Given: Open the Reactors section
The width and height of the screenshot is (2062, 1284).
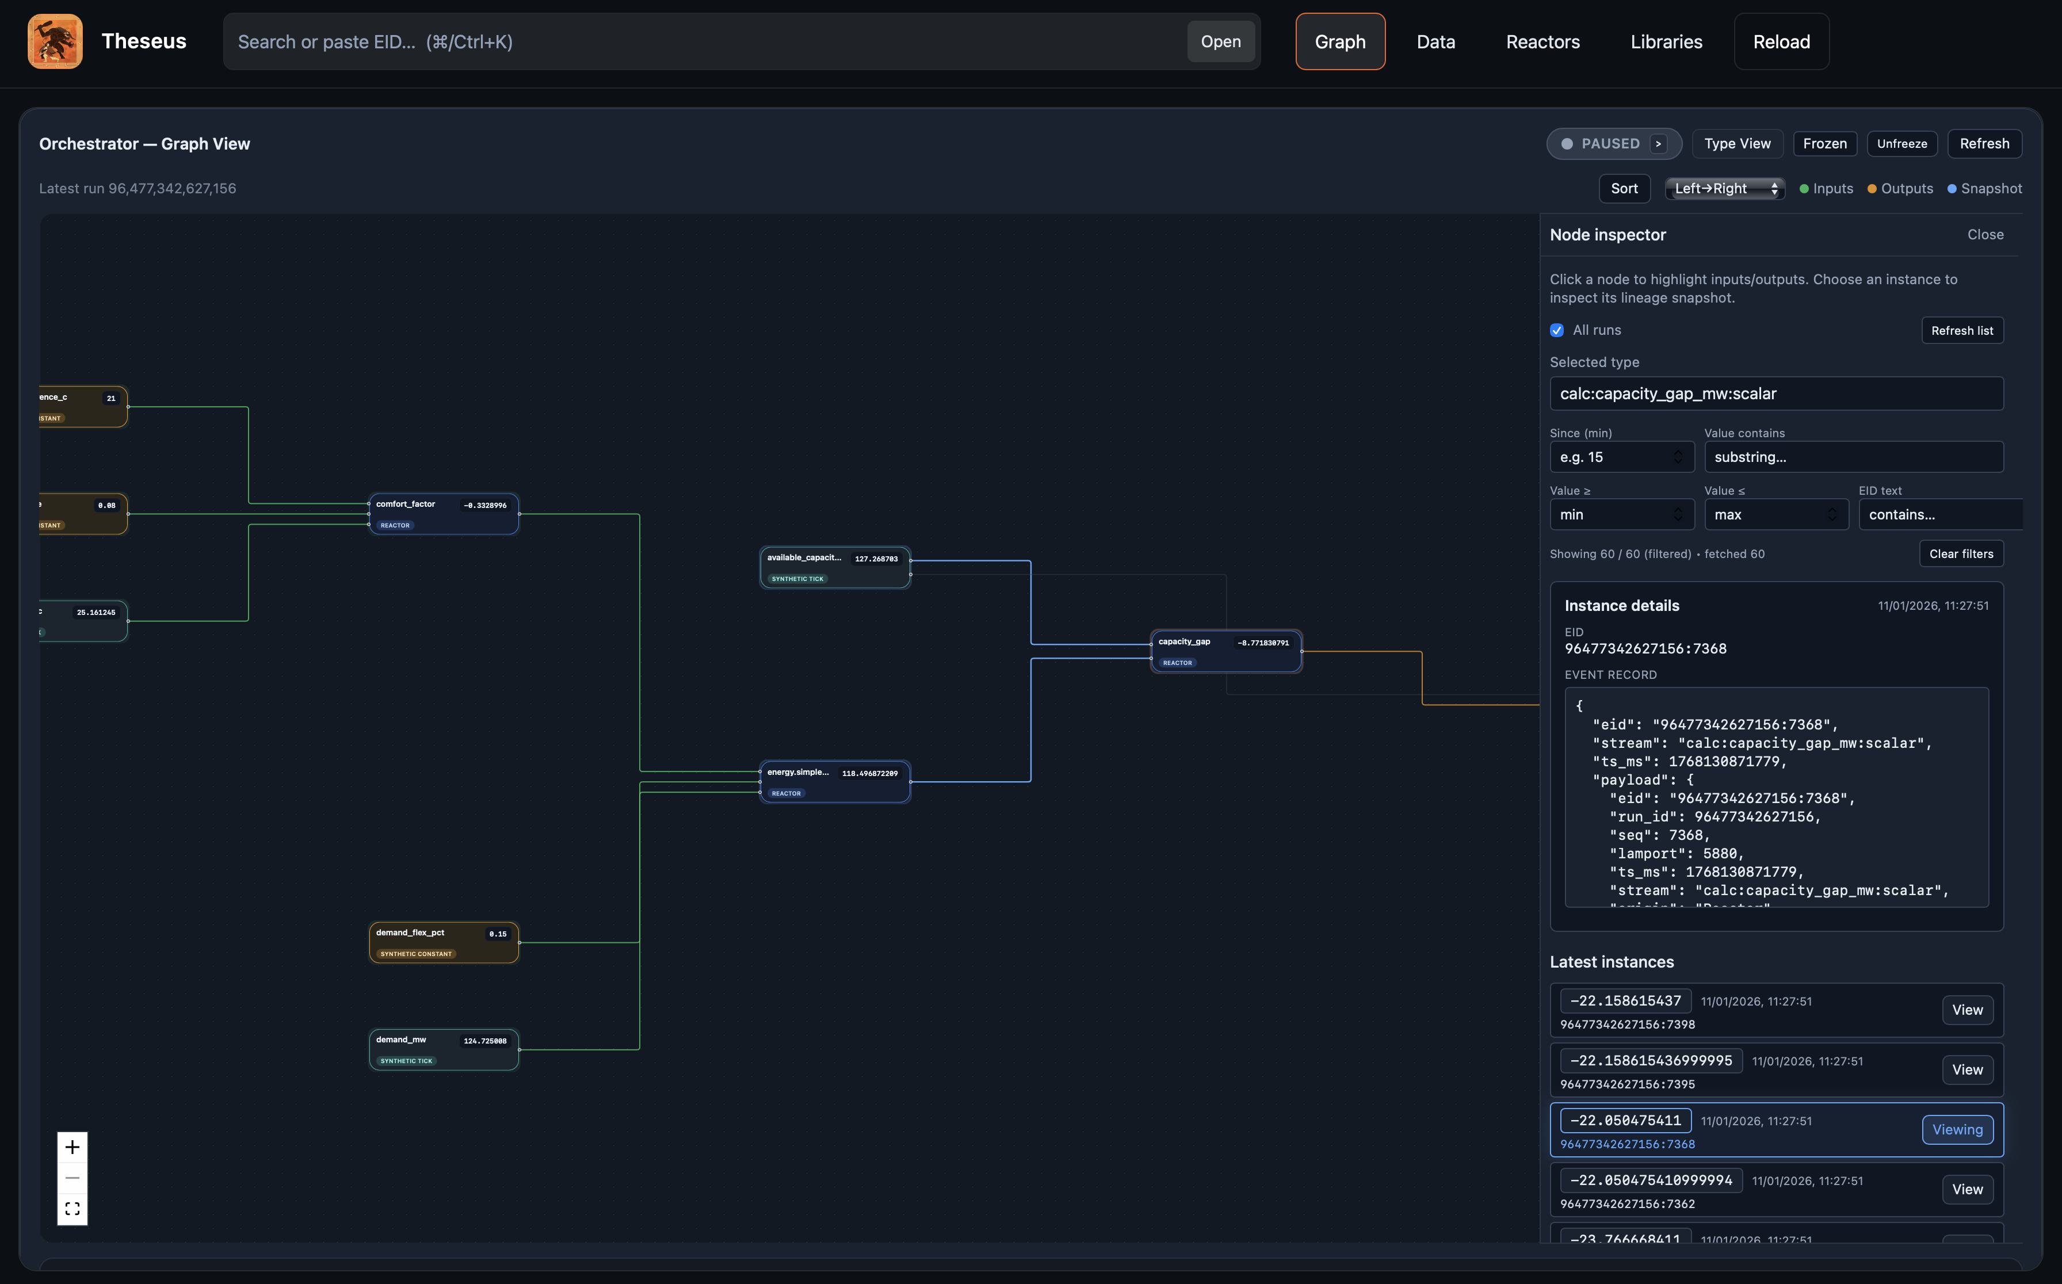Looking at the screenshot, I should [1542, 41].
